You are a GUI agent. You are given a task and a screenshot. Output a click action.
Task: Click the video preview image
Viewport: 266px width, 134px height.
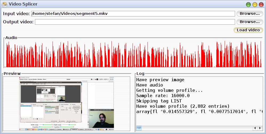[67, 104]
